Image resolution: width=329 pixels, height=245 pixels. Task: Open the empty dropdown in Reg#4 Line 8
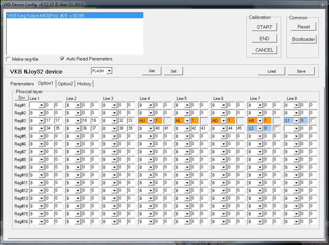click(x=296, y=128)
